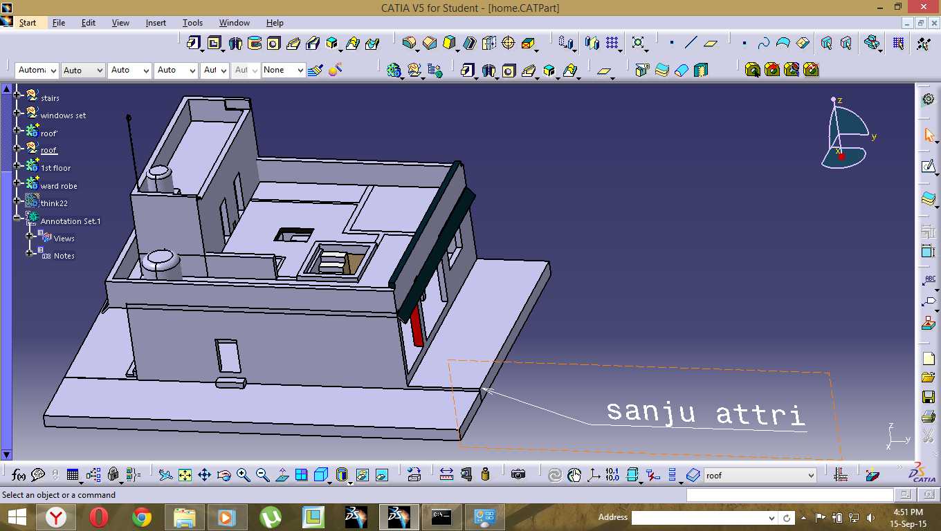
Task: Click the power input field in status bar
Action: pyautogui.click(x=790, y=495)
